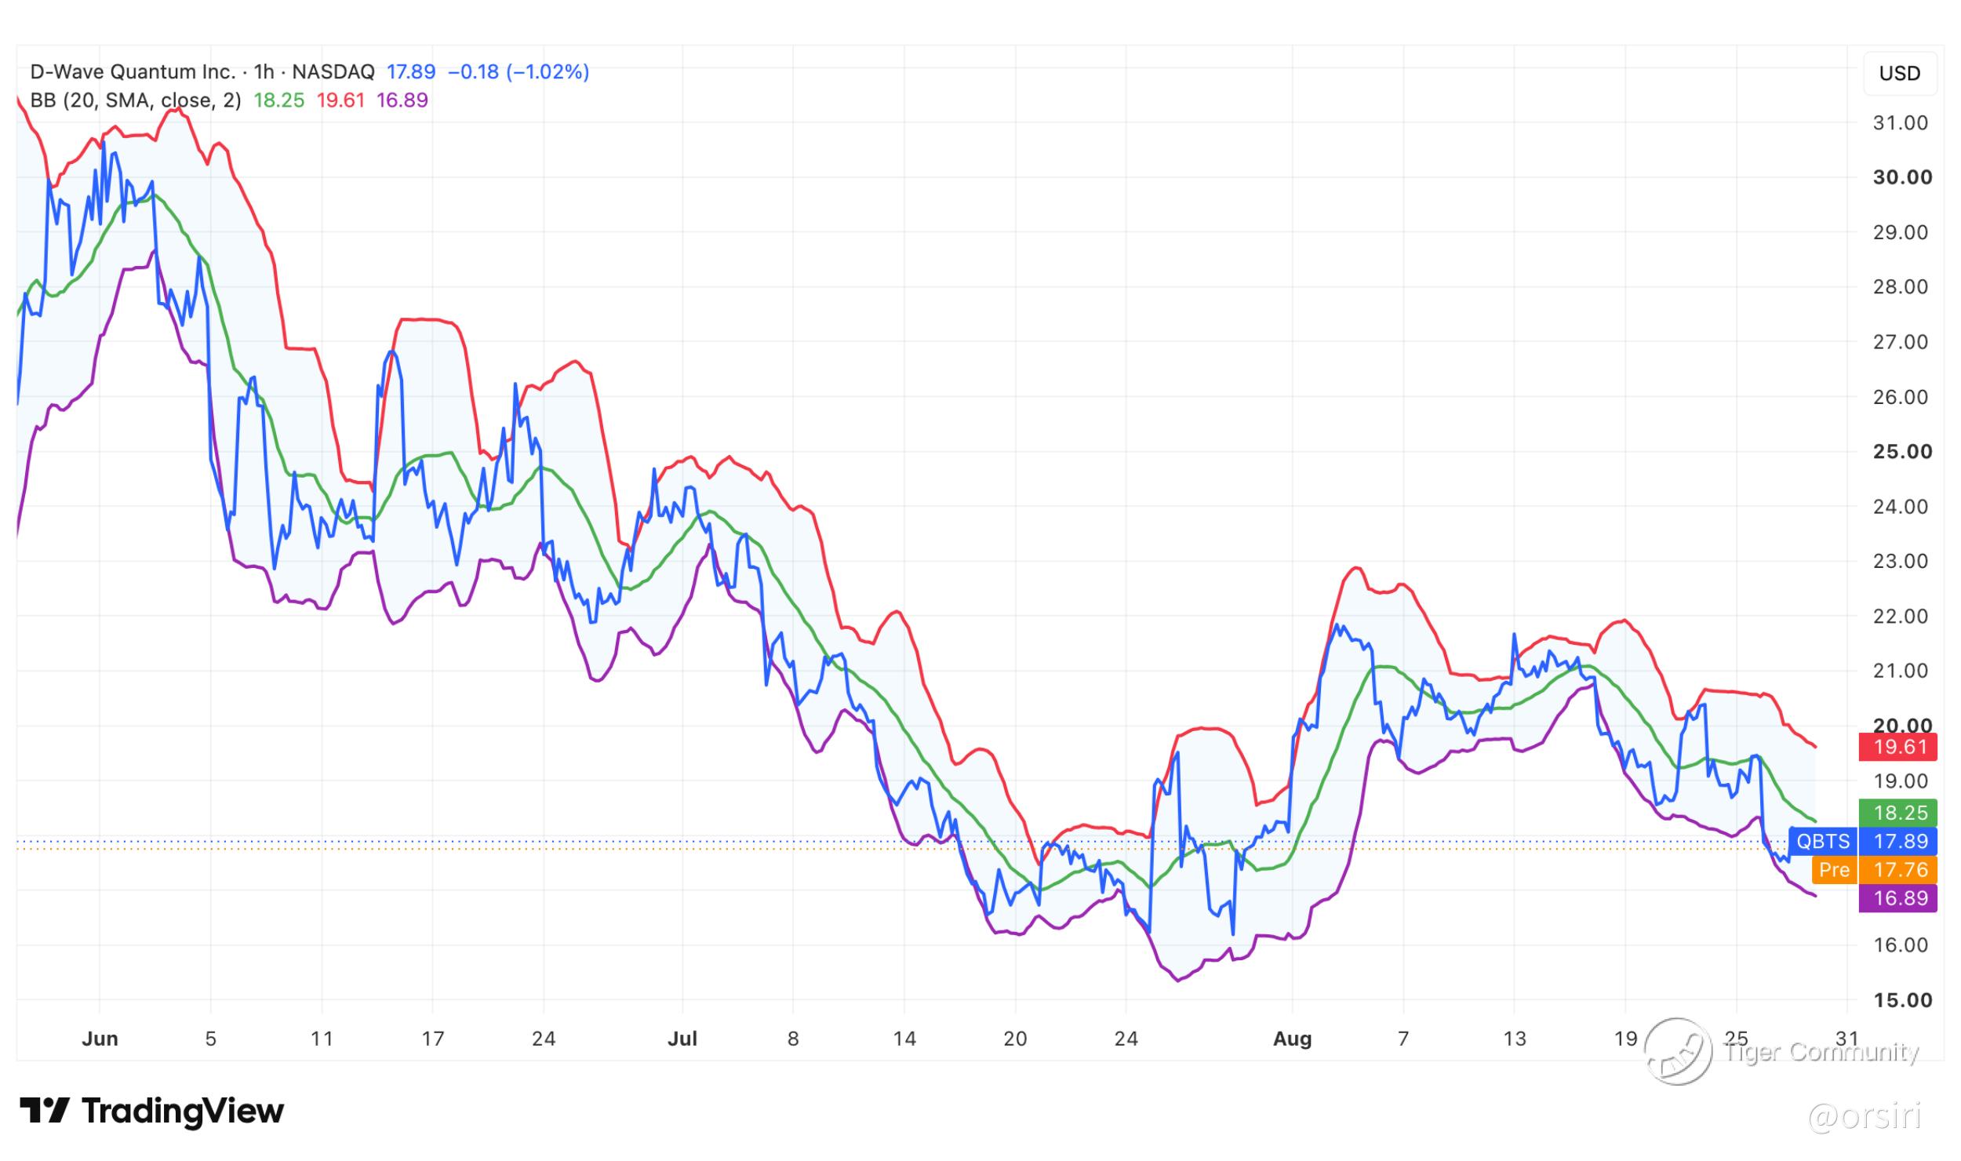The width and height of the screenshot is (1961, 1161).
Task: Select the red 19.61 upper band price tag
Action: [1898, 747]
